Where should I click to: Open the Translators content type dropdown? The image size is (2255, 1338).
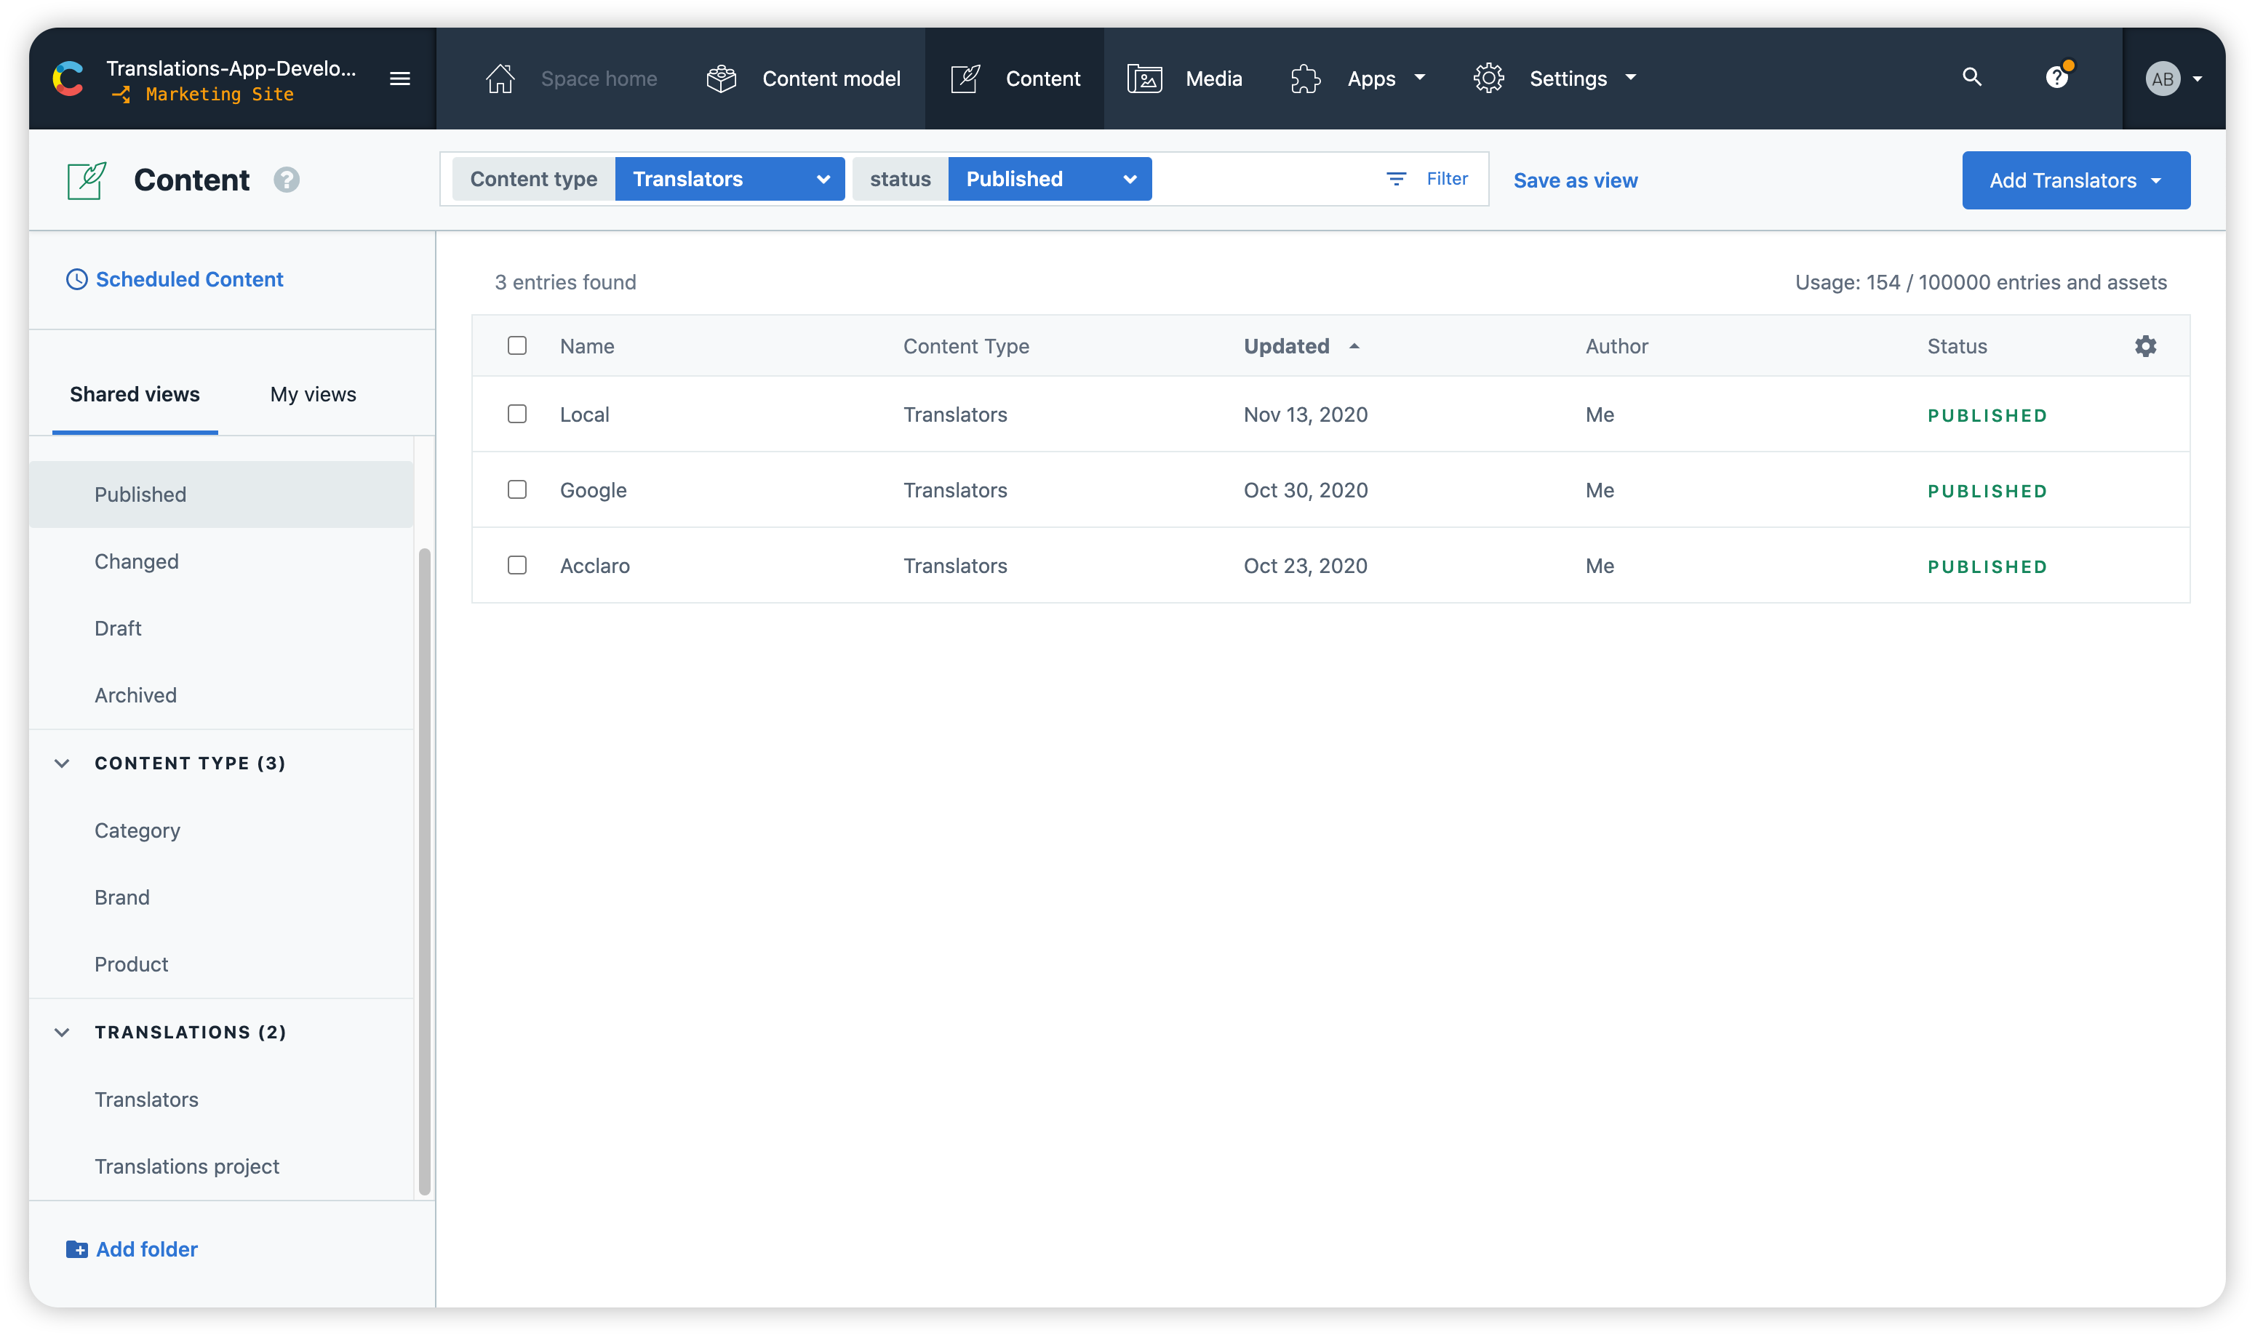coord(730,180)
